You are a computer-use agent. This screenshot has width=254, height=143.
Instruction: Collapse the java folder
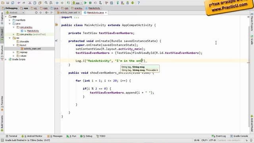[10, 24]
